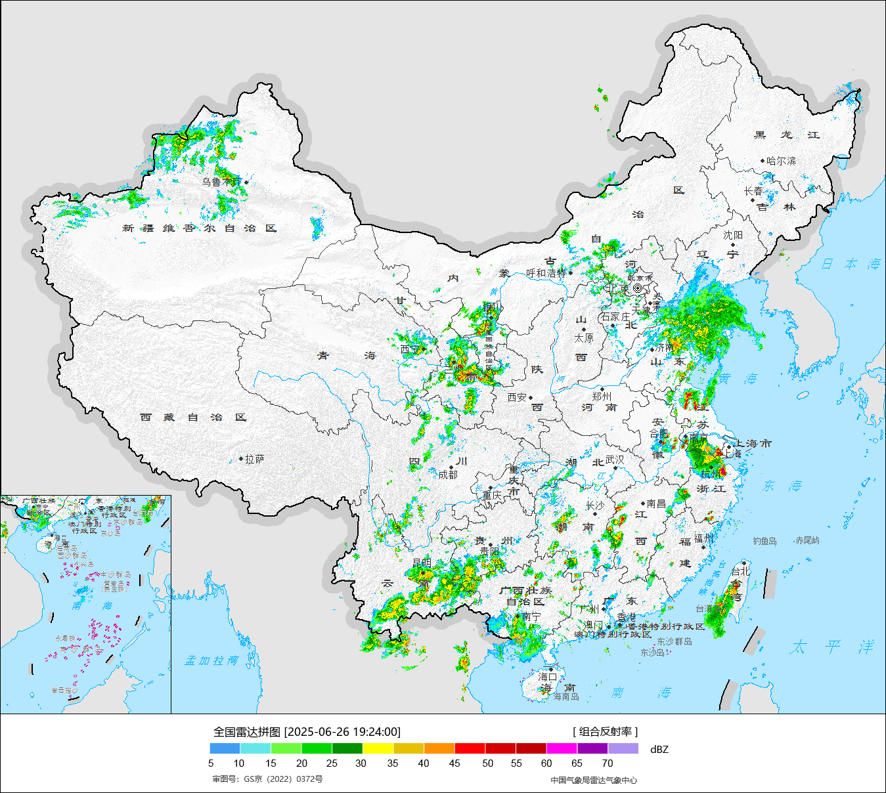The image size is (886, 793).
Task: Click the Nanchang (南昌) city marker dot
Action: click(x=643, y=504)
